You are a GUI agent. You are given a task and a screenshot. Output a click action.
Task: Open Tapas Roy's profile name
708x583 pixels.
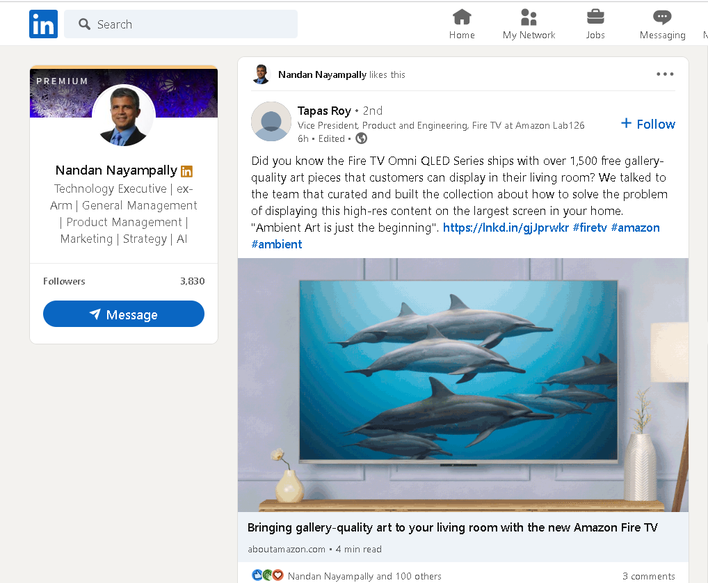[324, 111]
